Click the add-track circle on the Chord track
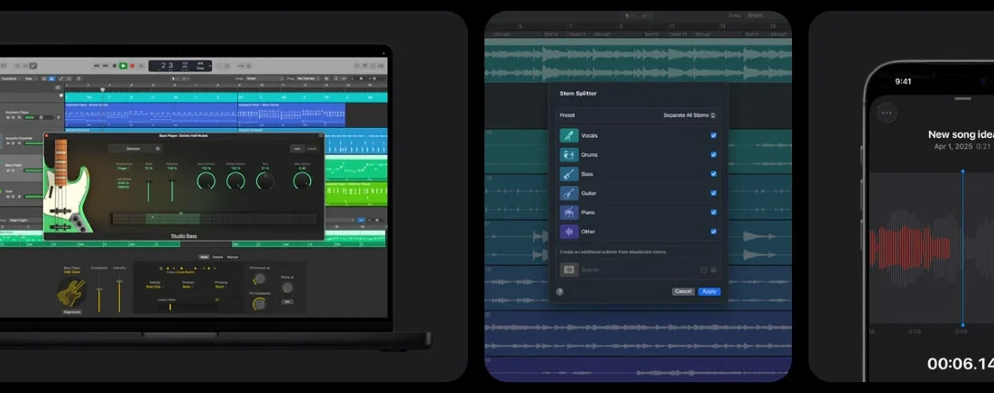Image resolution: width=994 pixels, height=393 pixels. coord(61,95)
